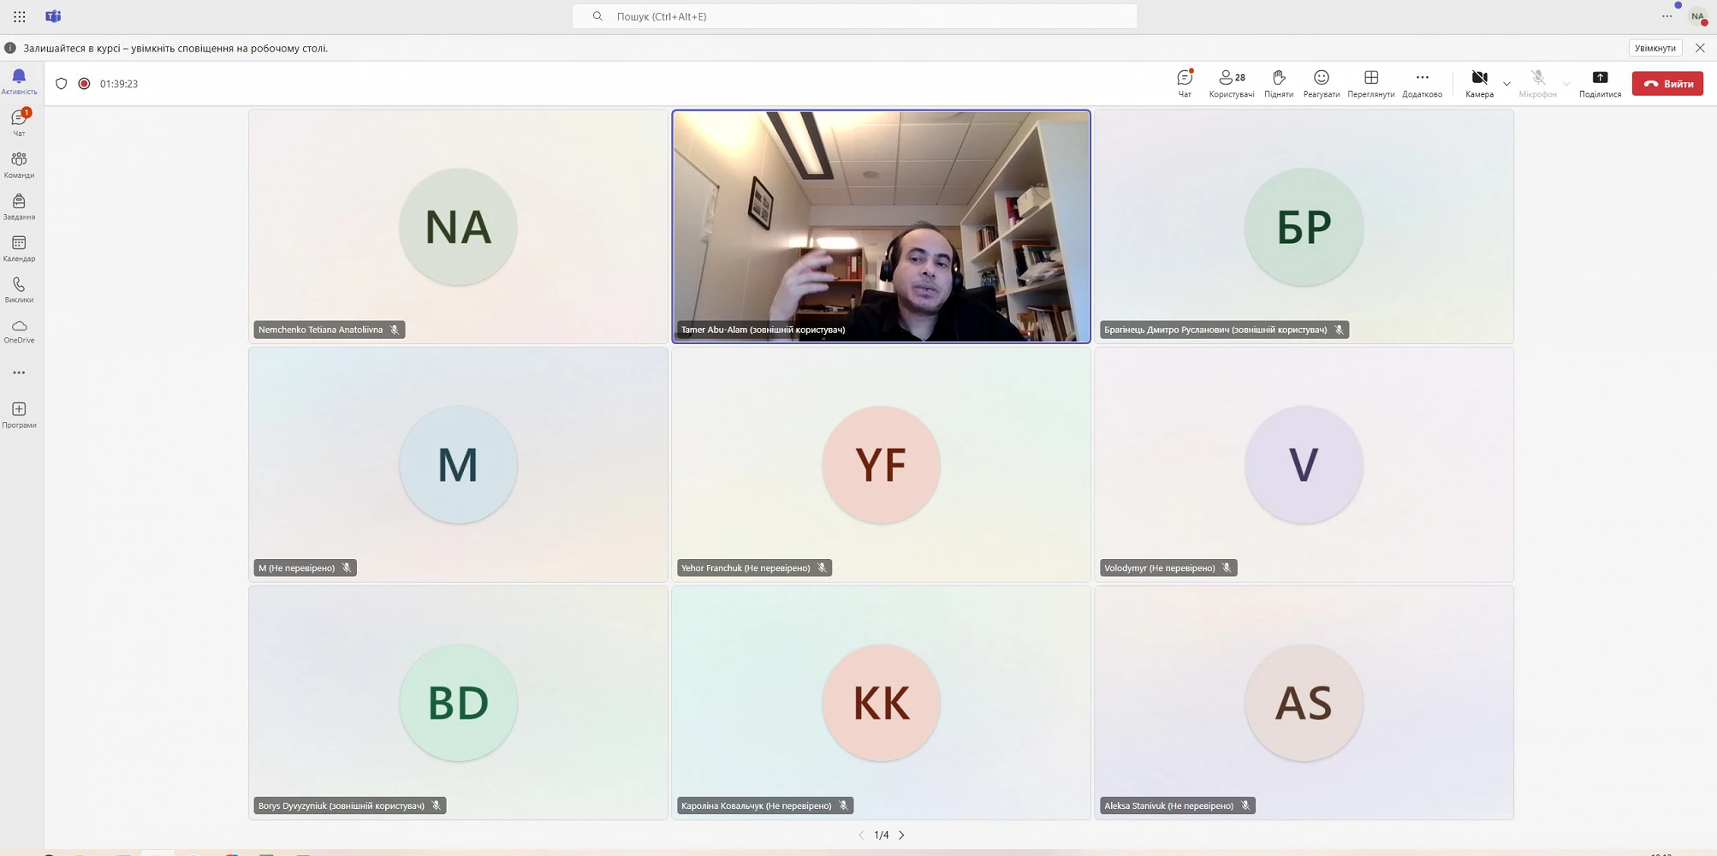1717x856 pixels.
Task: Open settings and more ellipsis at top
Action: tap(1666, 16)
